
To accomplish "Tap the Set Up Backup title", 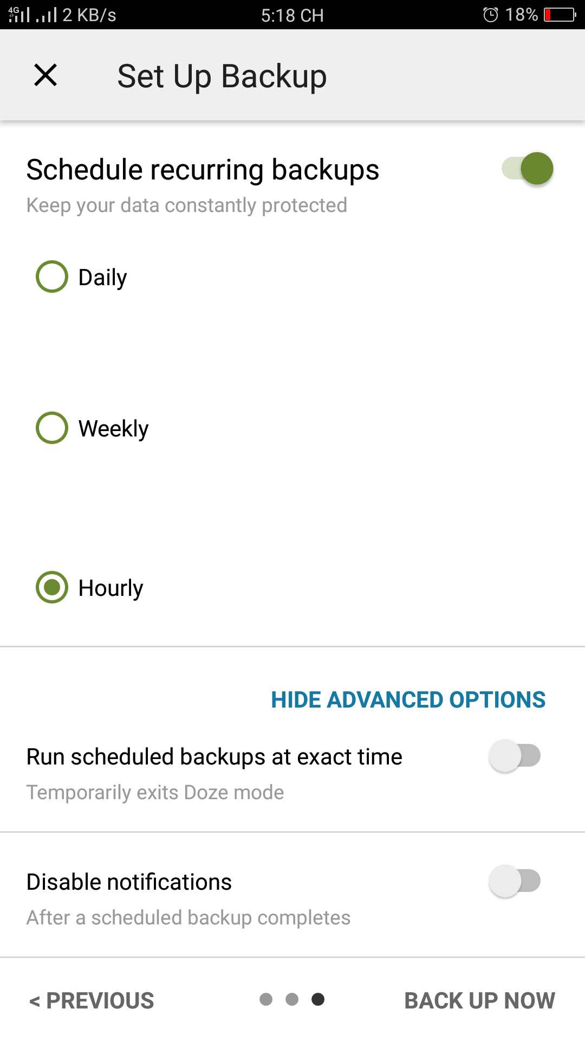I will (x=222, y=76).
